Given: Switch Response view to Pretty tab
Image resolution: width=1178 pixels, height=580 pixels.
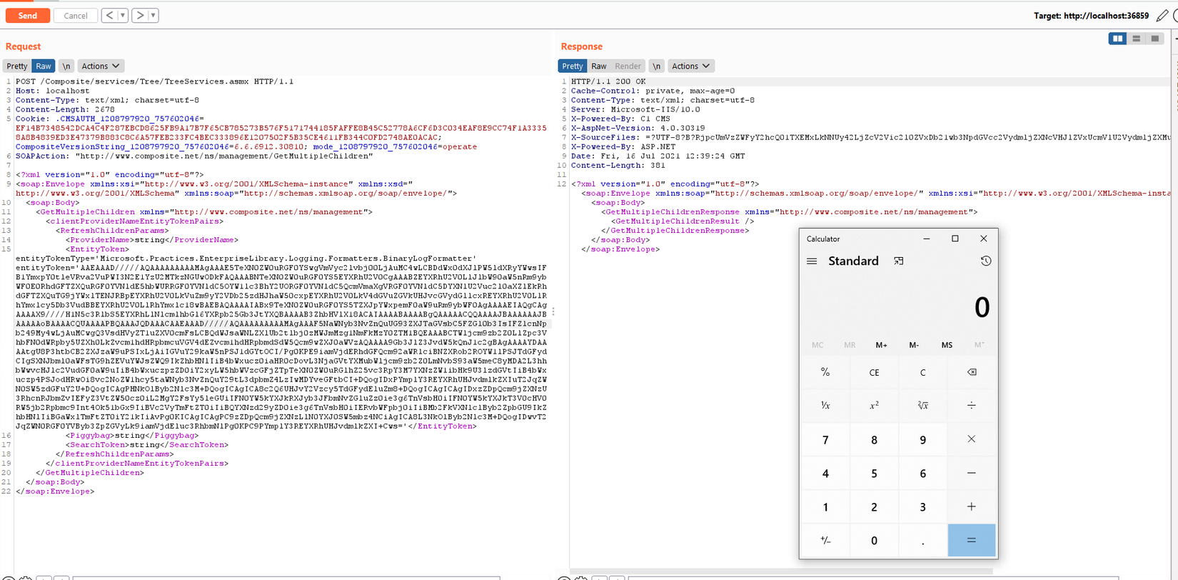Looking at the screenshot, I should [x=573, y=66].
